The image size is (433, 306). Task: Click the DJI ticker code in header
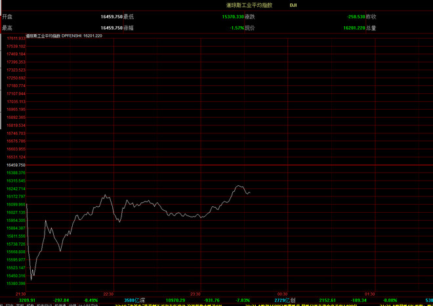pos(293,5)
